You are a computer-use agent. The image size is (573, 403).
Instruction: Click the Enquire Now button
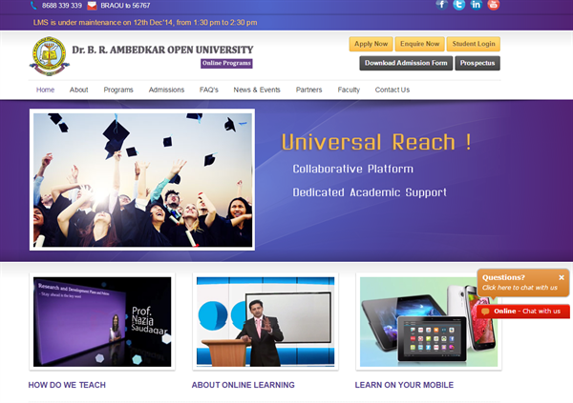pos(419,44)
